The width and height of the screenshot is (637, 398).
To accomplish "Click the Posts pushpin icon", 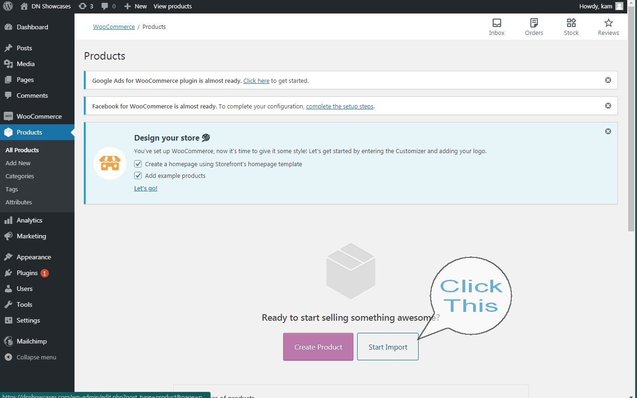I will click(x=8, y=48).
